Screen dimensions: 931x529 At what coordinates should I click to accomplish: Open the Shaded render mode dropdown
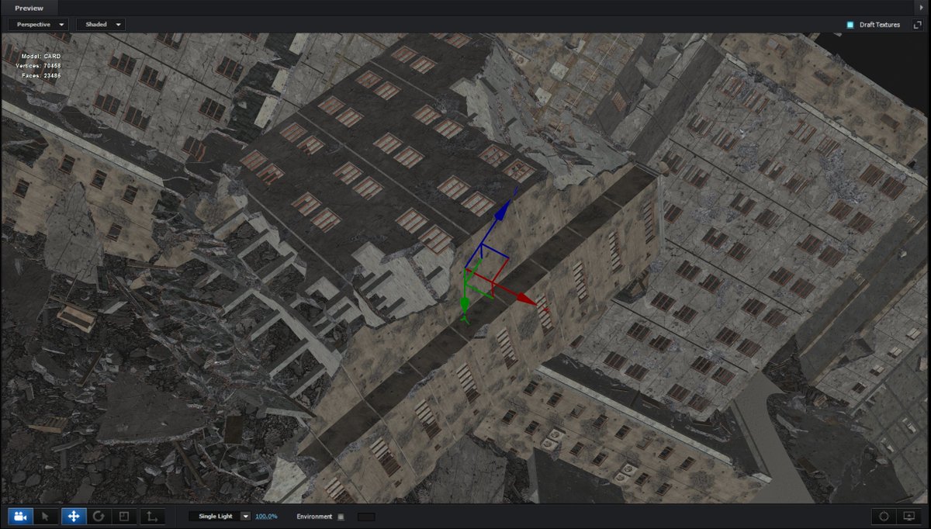(101, 24)
